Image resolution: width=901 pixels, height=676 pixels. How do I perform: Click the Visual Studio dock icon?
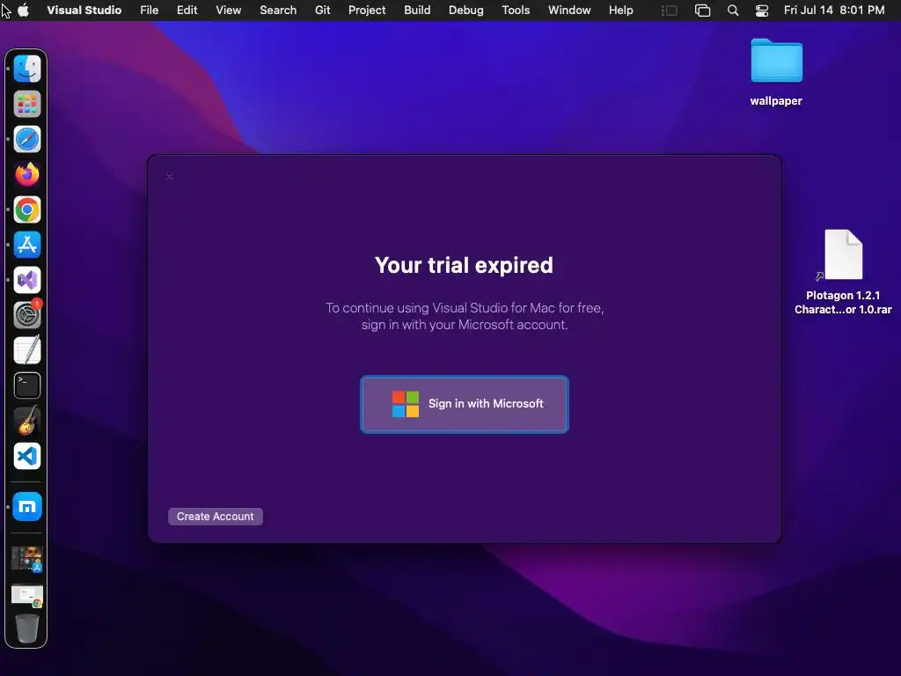pos(27,280)
